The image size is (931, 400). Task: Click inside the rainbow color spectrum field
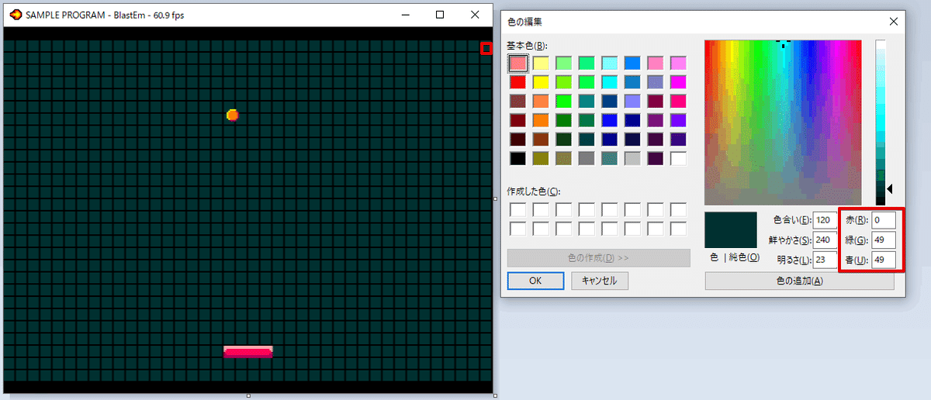(783, 122)
